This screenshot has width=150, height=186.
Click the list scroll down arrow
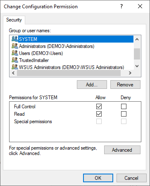tap(137, 66)
